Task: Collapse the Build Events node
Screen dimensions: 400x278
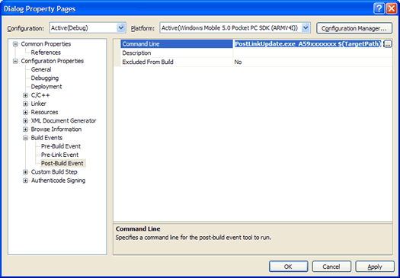Action: (25, 138)
